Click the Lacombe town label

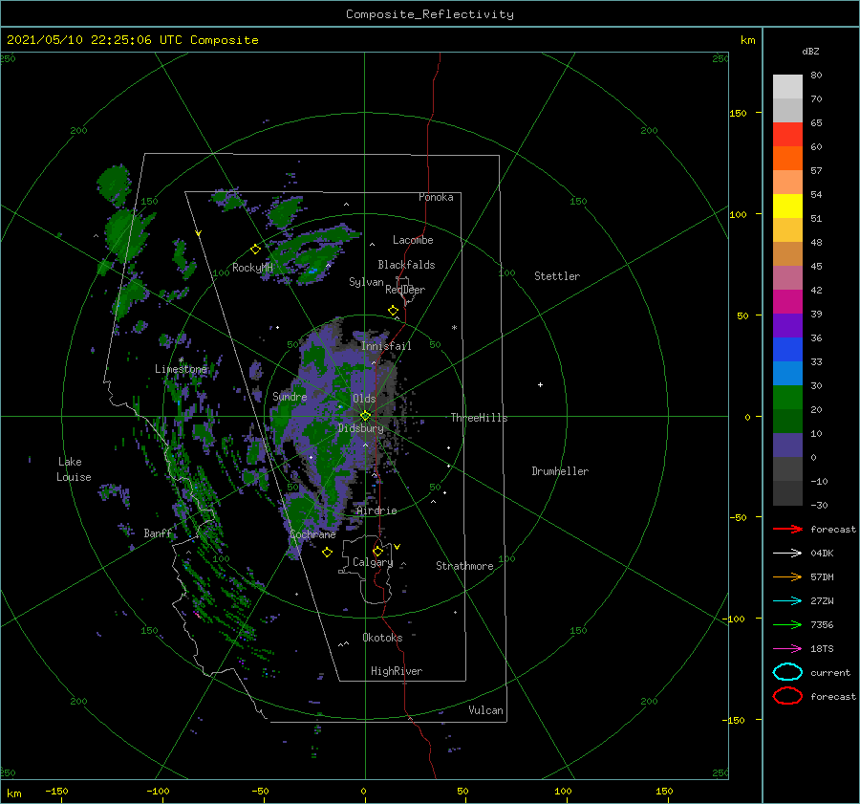click(413, 240)
